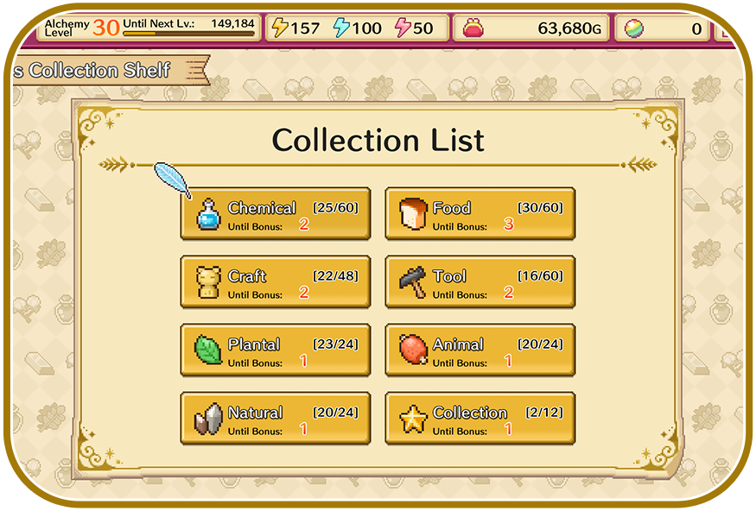Viewport: 756px width, 511px height.
Task: Open the Chemical collection category
Action: coord(276,214)
